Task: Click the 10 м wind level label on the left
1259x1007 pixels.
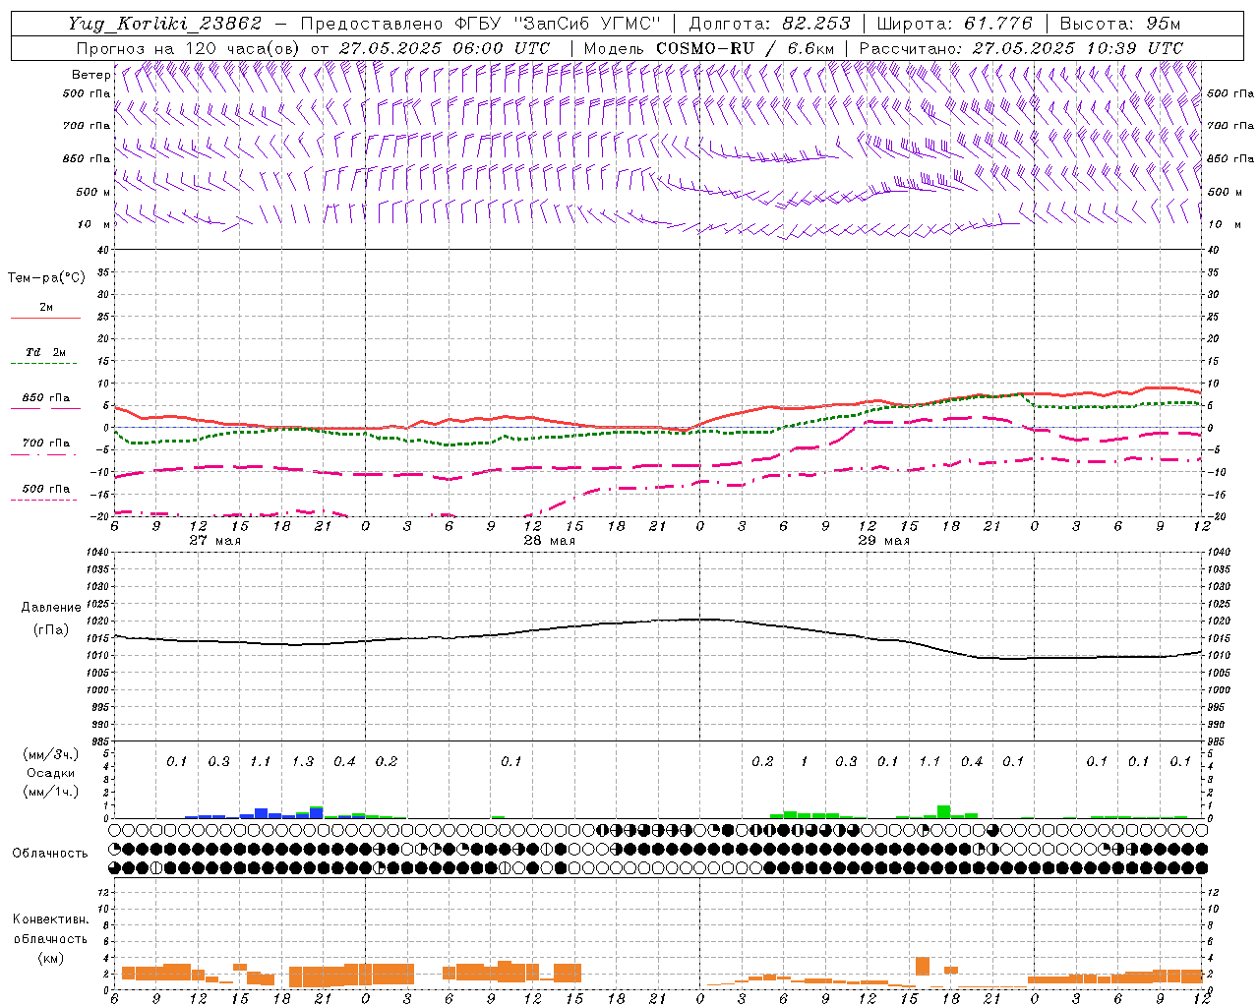Action: pos(93,225)
